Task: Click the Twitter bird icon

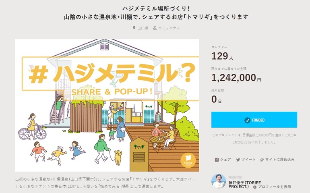Action: click(238, 160)
